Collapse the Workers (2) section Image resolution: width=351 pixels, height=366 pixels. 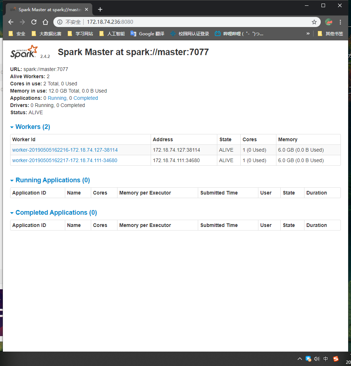click(30, 127)
